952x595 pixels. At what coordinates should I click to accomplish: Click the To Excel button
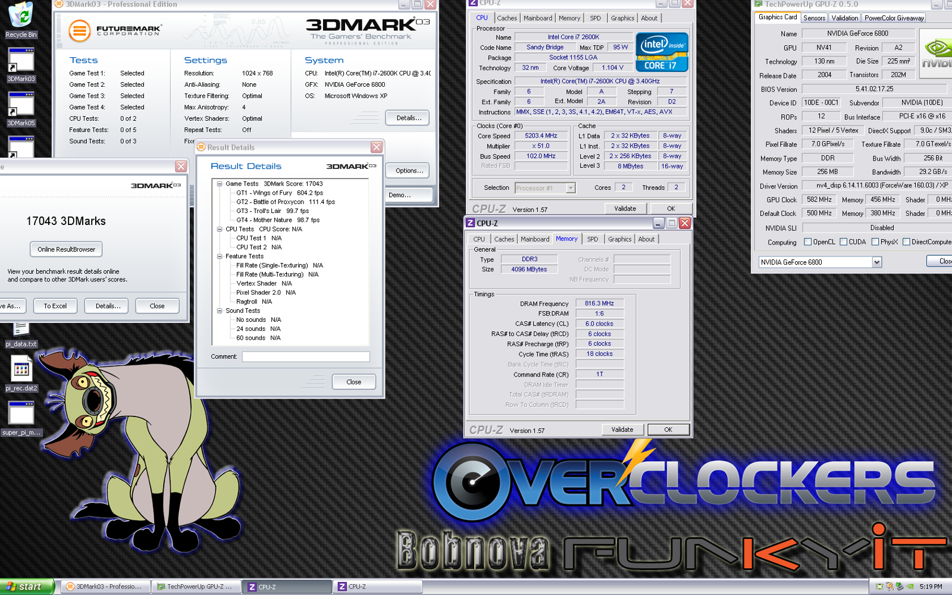(x=55, y=306)
